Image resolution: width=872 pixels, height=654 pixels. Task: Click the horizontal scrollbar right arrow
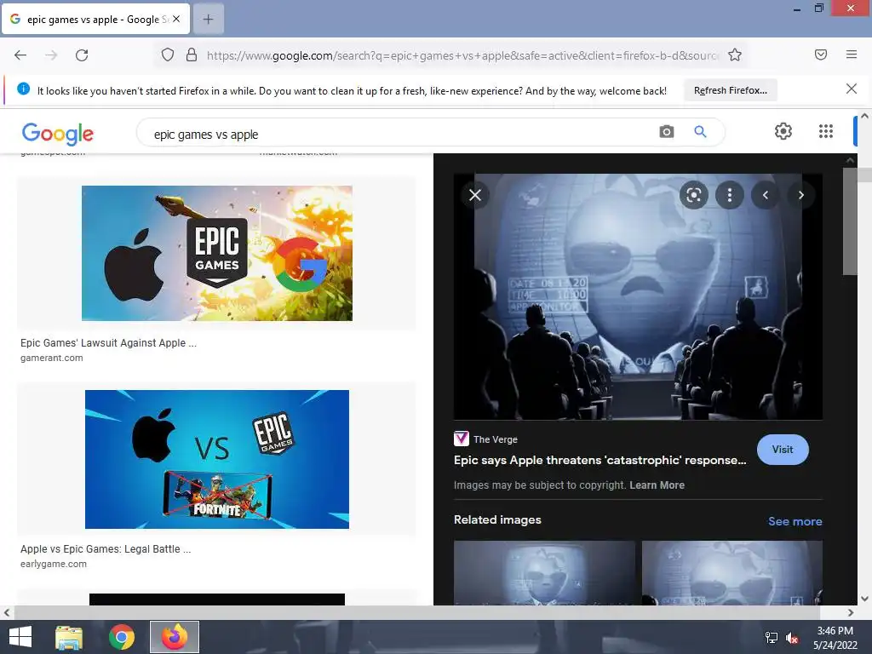851,613
